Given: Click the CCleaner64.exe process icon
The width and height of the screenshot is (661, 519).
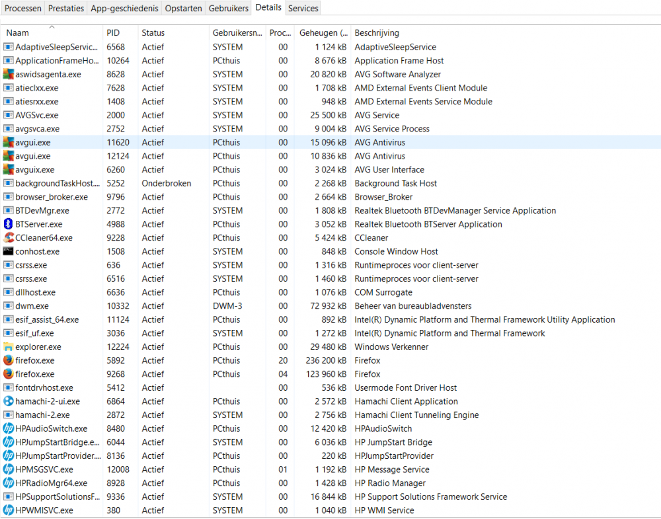Looking at the screenshot, I should (x=9, y=238).
